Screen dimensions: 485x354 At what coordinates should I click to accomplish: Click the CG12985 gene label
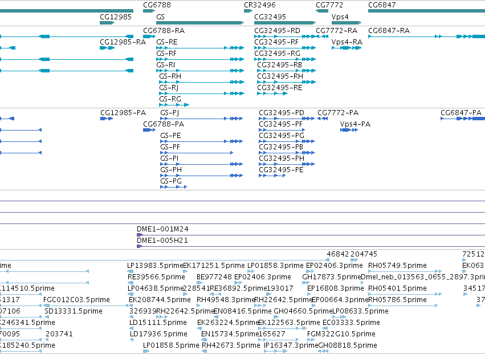click(116, 17)
